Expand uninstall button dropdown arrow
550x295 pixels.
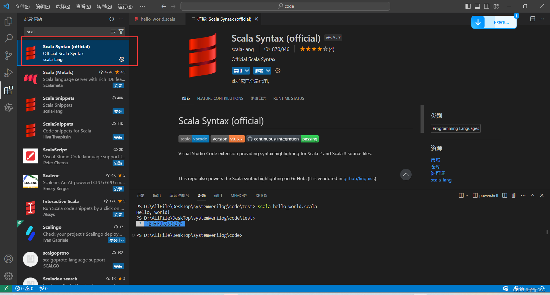click(268, 71)
